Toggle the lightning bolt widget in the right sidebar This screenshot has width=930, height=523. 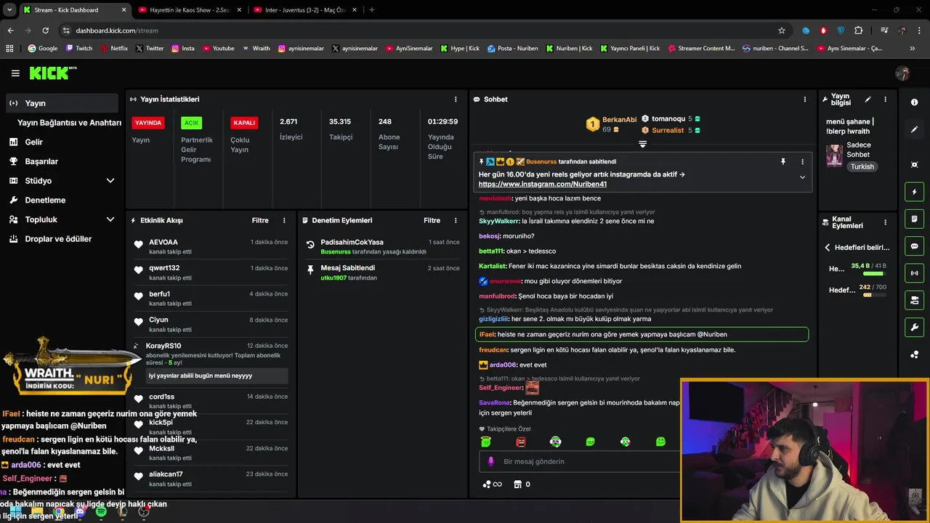pos(914,192)
